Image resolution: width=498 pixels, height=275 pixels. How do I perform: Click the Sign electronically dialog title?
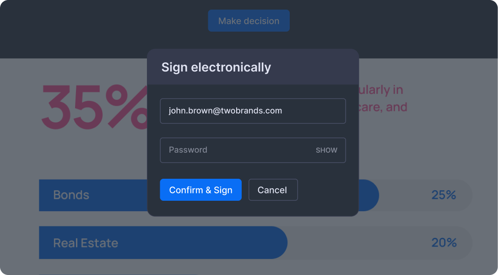(216, 67)
